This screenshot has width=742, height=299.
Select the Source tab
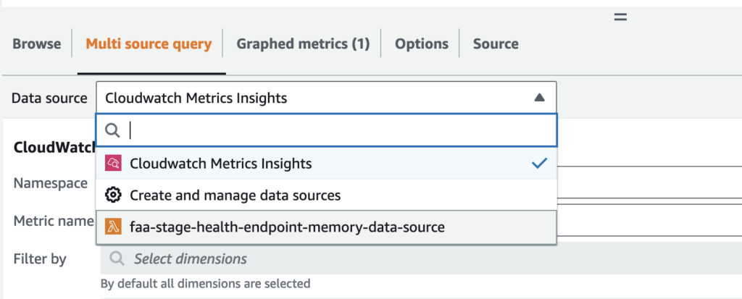pos(496,44)
